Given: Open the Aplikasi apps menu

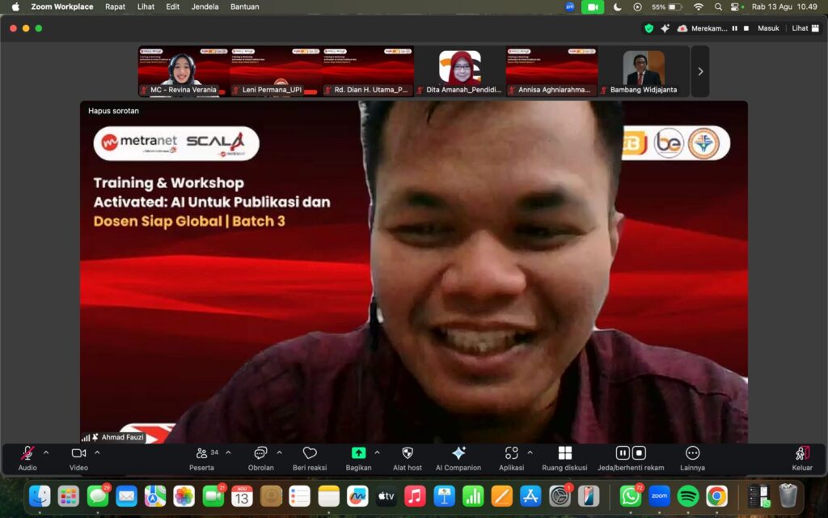Looking at the screenshot, I should (511, 458).
